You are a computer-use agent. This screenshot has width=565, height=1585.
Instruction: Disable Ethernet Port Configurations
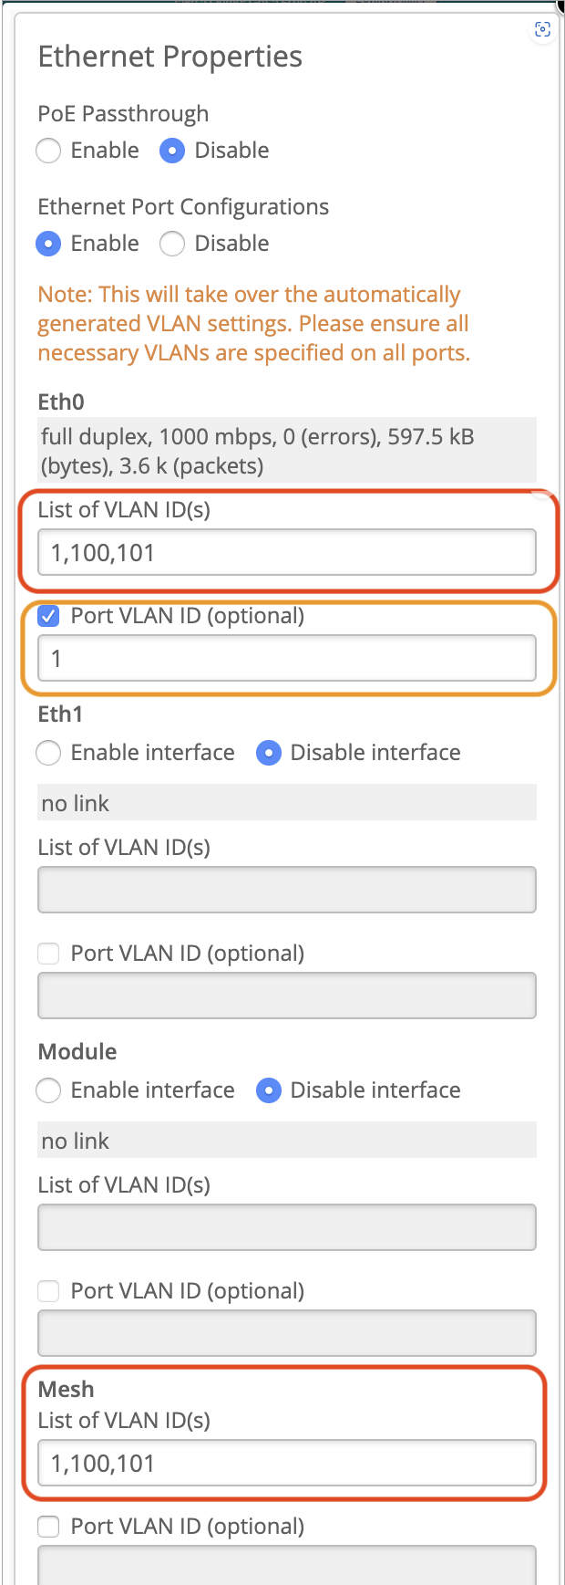tap(172, 244)
